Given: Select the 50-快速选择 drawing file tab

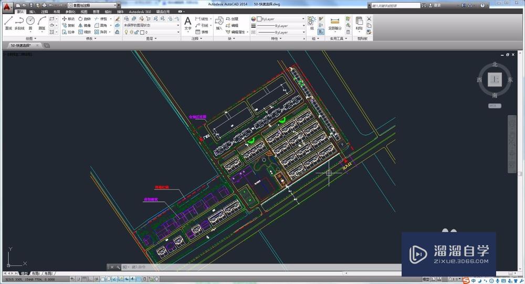Looking at the screenshot, I should (23, 45).
